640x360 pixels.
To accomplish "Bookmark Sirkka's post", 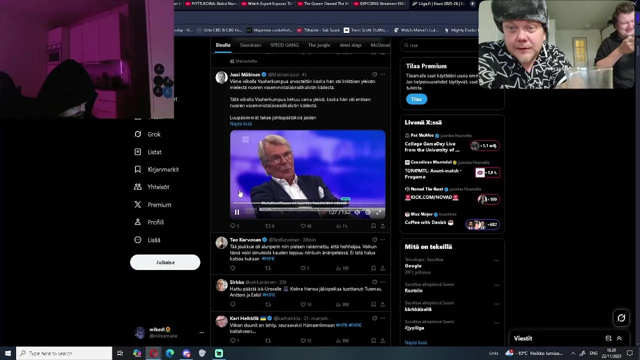I will pos(373,304).
